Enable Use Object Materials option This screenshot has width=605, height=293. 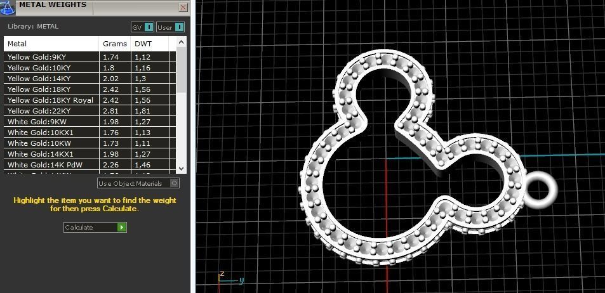138,183
